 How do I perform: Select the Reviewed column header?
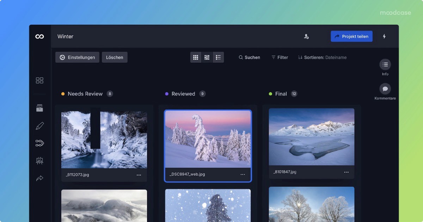[x=183, y=94]
